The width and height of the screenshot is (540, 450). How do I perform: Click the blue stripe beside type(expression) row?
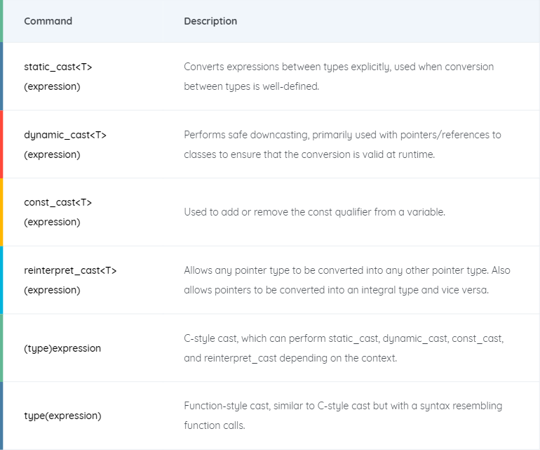tap(1, 416)
